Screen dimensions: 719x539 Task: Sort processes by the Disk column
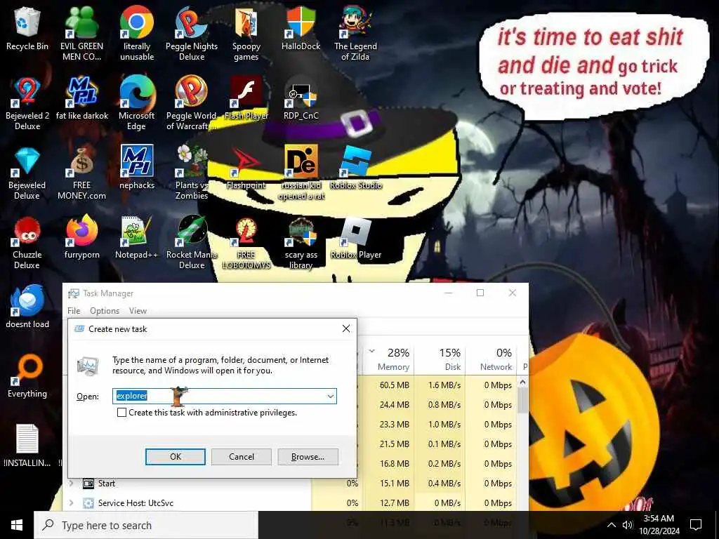(440, 359)
